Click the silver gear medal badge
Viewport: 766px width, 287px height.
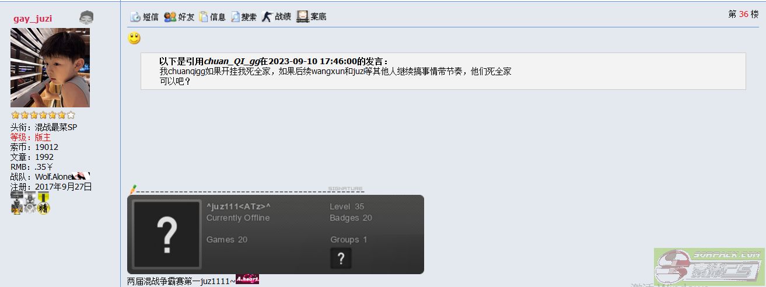[30, 204]
